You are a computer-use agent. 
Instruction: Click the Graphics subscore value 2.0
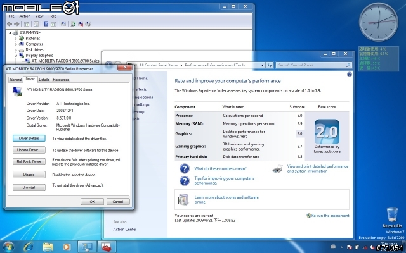point(299,133)
